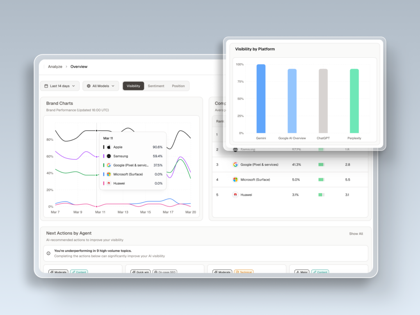Click the Perplexity label under the chart

tap(354, 138)
